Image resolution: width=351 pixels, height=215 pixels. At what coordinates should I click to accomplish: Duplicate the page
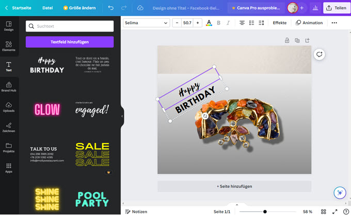[x=297, y=40]
